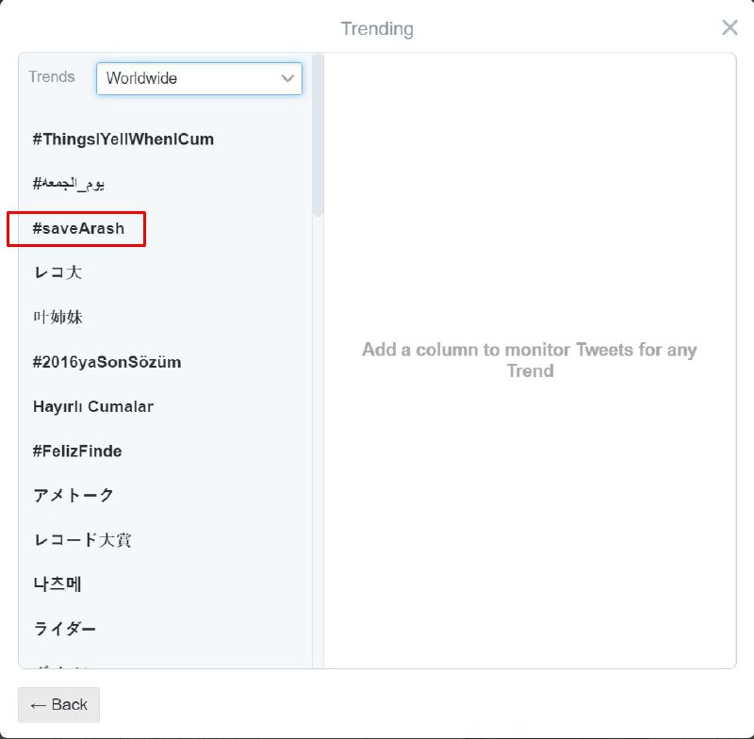Pick the #FelizFinde trend
Viewport: 754px width, 739px height.
pyautogui.click(x=77, y=451)
